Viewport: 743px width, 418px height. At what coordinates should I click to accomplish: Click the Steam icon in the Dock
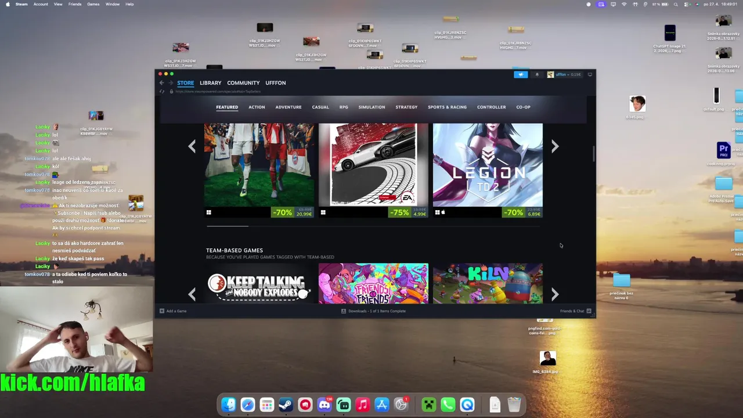coord(286,405)
